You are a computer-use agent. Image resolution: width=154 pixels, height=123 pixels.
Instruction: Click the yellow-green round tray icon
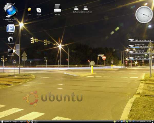click(x=115, y=122)
